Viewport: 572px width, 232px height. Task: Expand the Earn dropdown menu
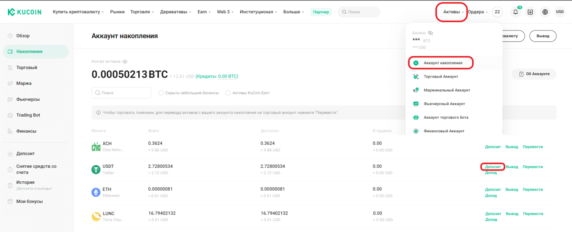click(x=204, y=12)
